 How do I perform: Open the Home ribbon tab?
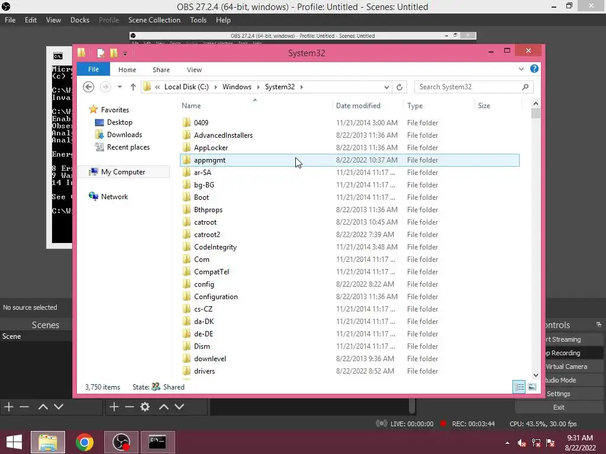point(127,70)
